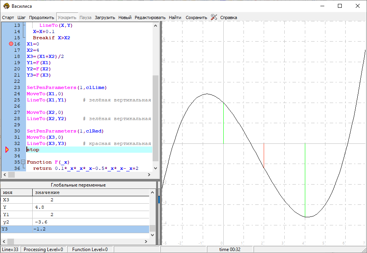Click Найти to search the code
This screenshot has width=367, height=253.
(175, 17)
